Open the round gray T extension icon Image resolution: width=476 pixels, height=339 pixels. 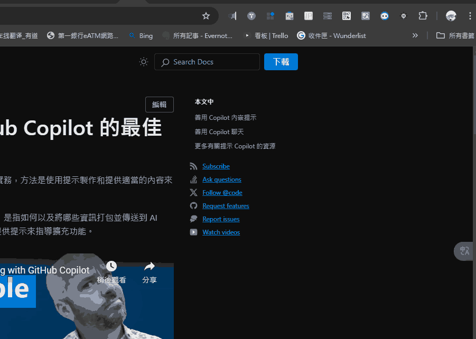click(x=251, y=16)
